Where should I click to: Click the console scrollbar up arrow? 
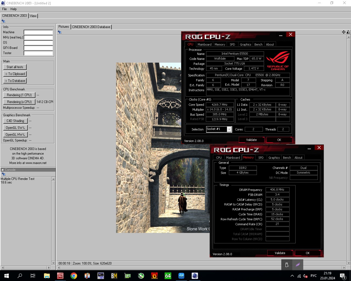pyautogui.click(x=53, y=179)
